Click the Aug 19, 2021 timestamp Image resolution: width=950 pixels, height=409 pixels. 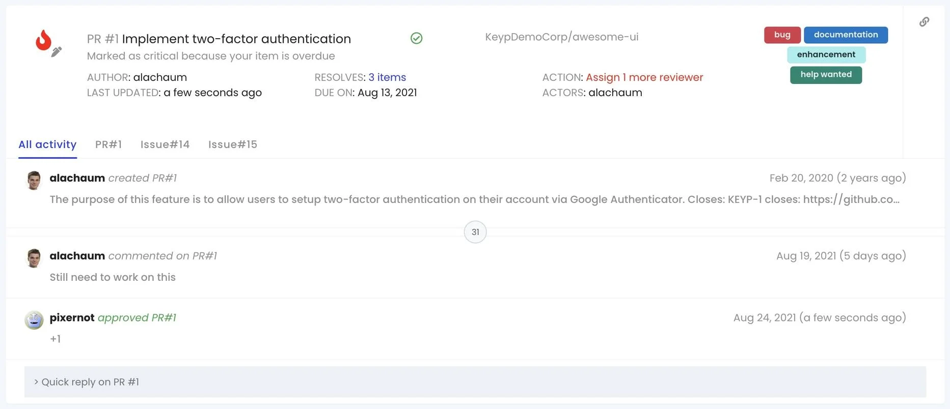coord(841,256)
